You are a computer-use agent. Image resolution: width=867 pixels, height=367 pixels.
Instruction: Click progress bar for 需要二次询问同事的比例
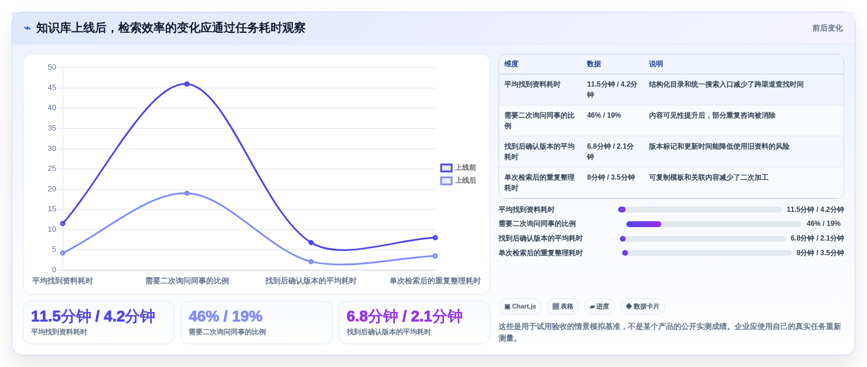pos(714,224)
